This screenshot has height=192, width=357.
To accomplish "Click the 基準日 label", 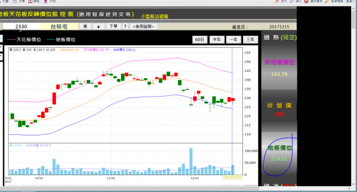I will click(x=240, y=27).
